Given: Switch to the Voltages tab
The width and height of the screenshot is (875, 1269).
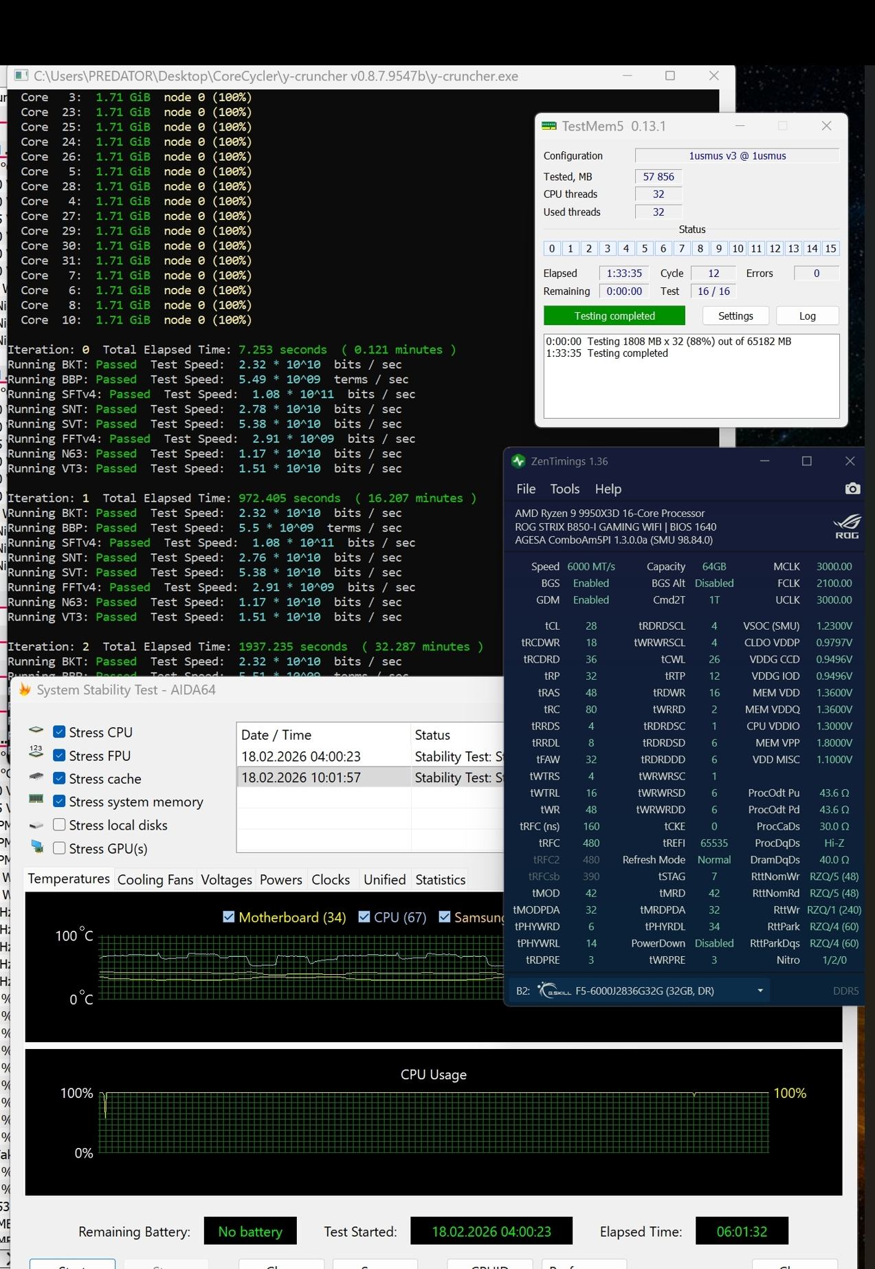Looking at the screenshot, I should tap(226, 880).
